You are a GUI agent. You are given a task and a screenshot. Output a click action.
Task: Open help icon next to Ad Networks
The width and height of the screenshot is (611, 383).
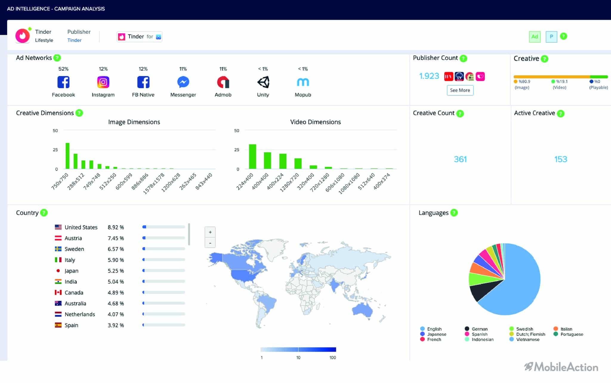pos(57,58)
